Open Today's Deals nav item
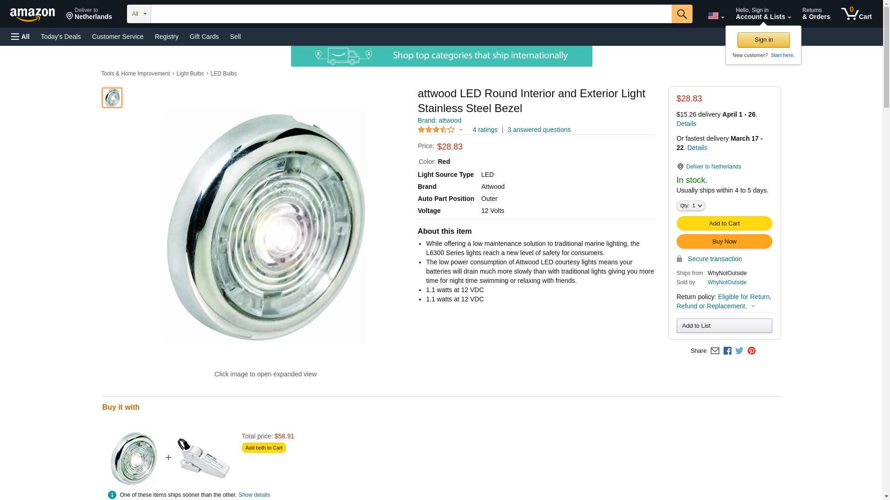This screenshot has width=890, height=500. [61, 37]
